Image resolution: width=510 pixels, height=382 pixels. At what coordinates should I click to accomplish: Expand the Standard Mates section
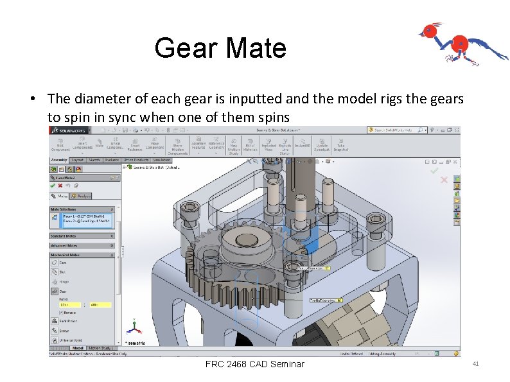tap(112, 236)
